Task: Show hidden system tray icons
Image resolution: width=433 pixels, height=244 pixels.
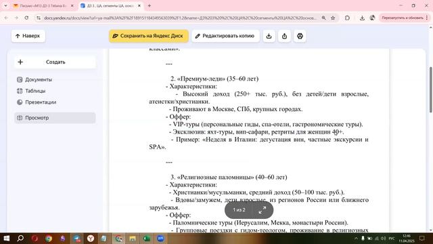Action: (356, 238)
